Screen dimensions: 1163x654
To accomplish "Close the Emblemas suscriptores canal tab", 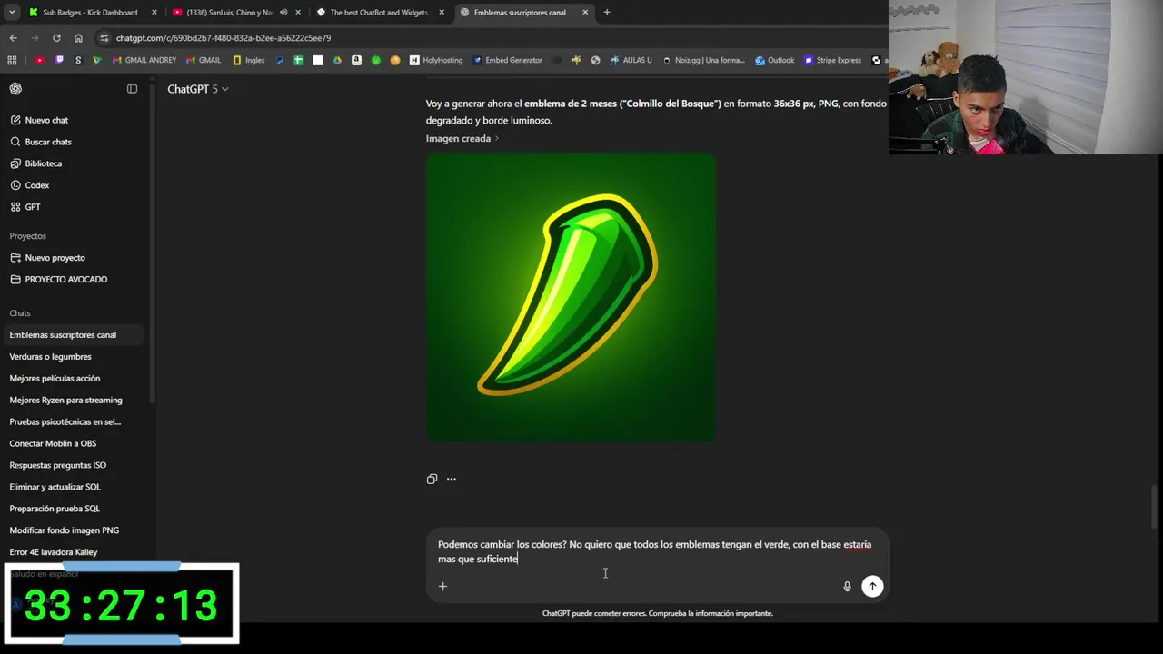I will (x=585, y=13).
